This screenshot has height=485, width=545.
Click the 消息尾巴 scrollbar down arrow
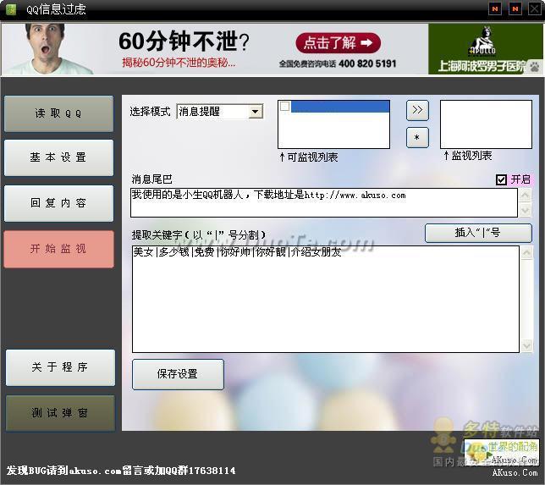pyautogui.click(x=525, y=210)
